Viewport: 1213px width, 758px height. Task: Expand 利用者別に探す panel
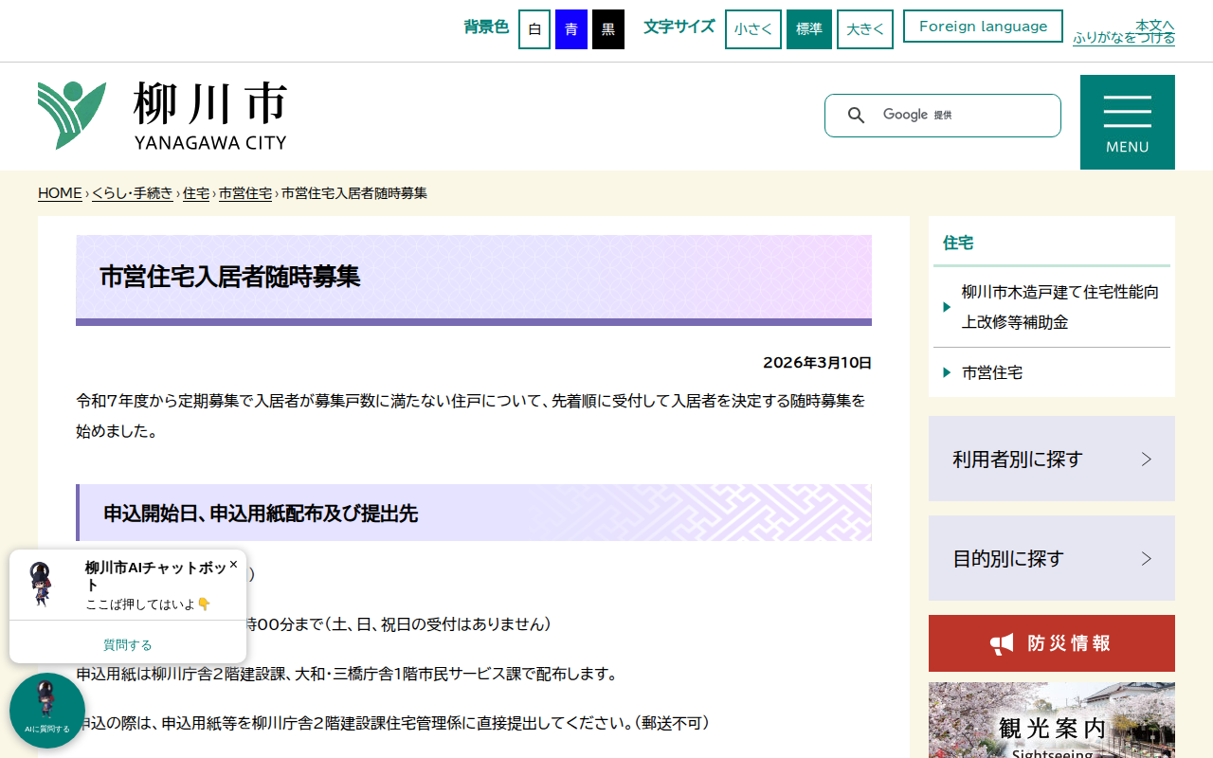click(x=1052, y=459)
